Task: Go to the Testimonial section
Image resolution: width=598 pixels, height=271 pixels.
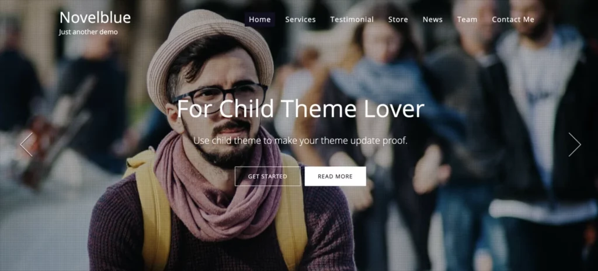Action: coord(352,19)
